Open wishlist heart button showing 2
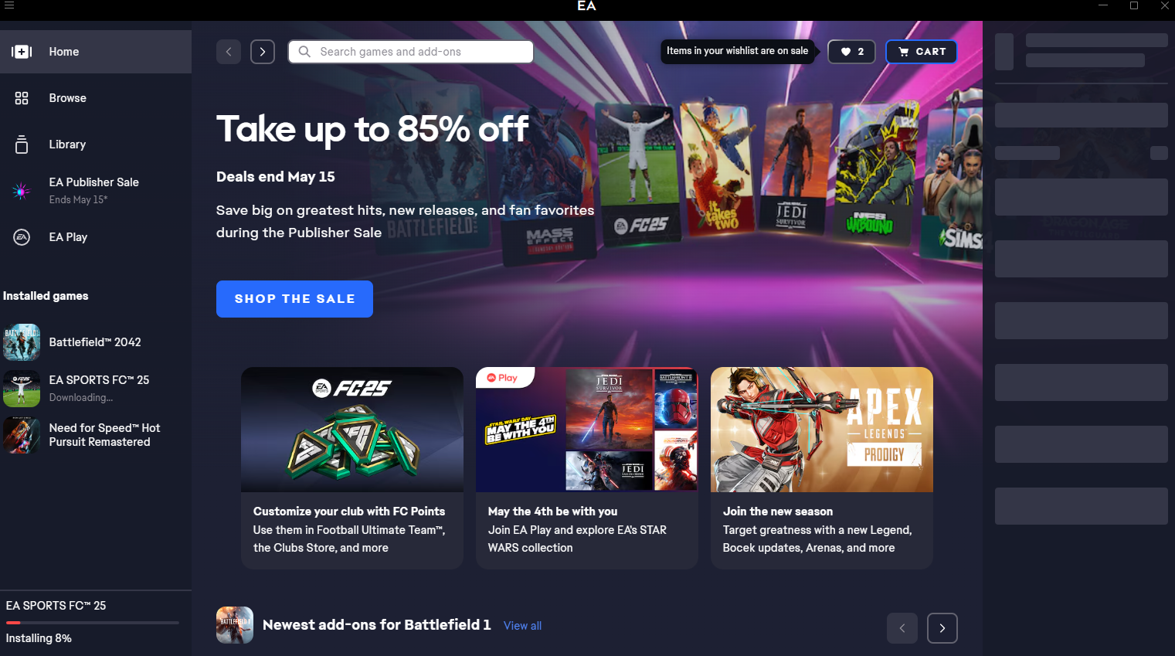Screen dimensions: 1175x656 (851, 52)
